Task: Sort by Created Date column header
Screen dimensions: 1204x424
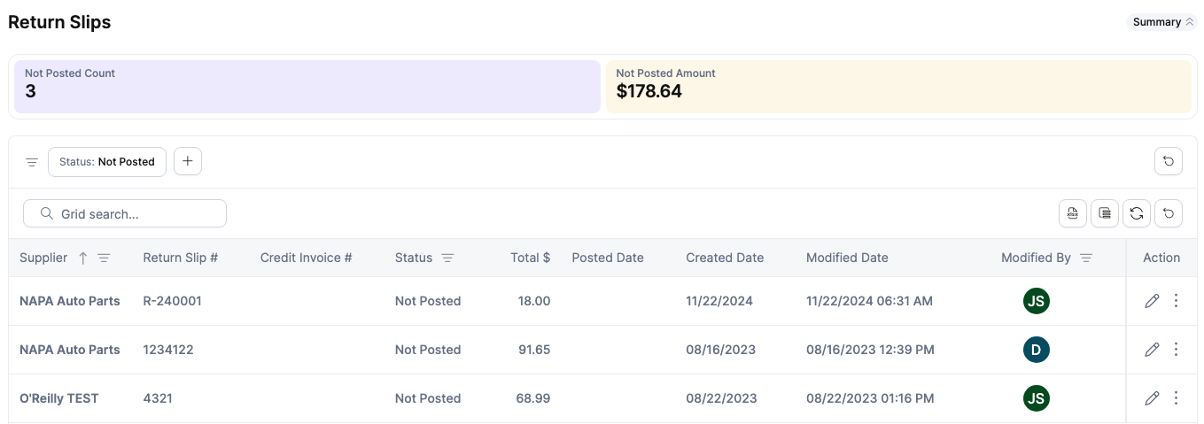Action: pyautogui.click(x=725, y=258)
